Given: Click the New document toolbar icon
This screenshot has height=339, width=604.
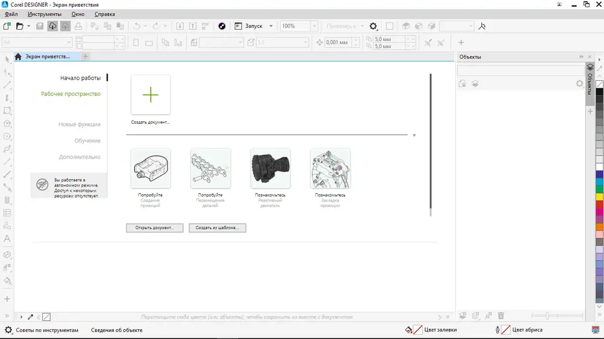Looking at the screenshot, I should pos(7,26).
